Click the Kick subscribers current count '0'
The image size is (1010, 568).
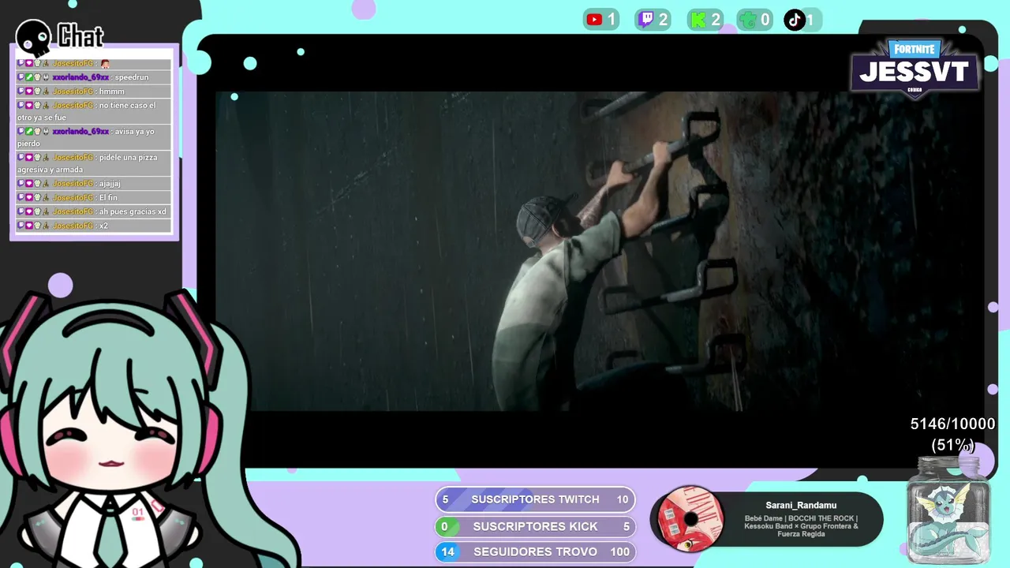pyautogui.click(x=444, y=526)
